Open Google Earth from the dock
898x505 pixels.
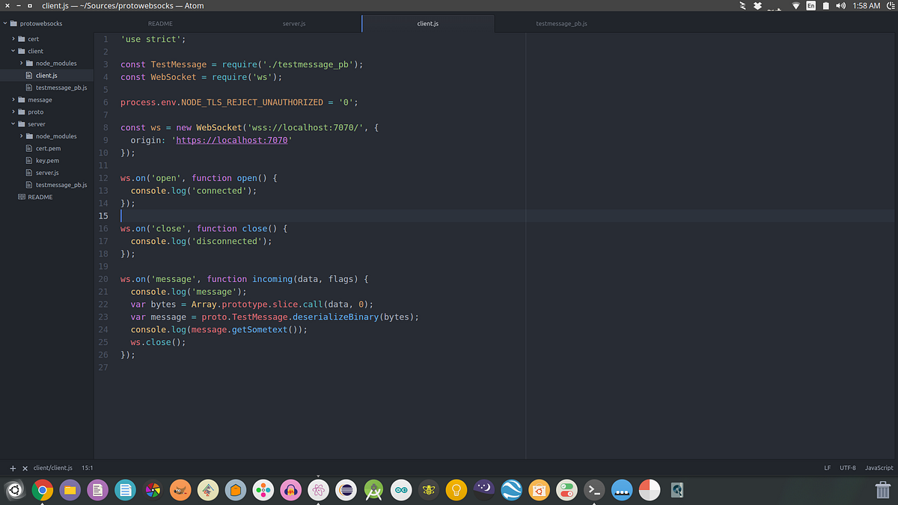tap(511, 490)
